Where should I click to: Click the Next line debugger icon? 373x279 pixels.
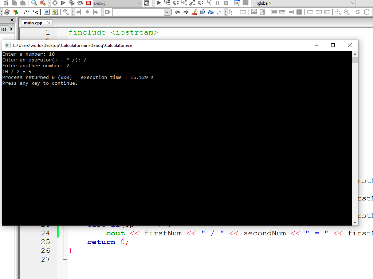pos(176,3)
